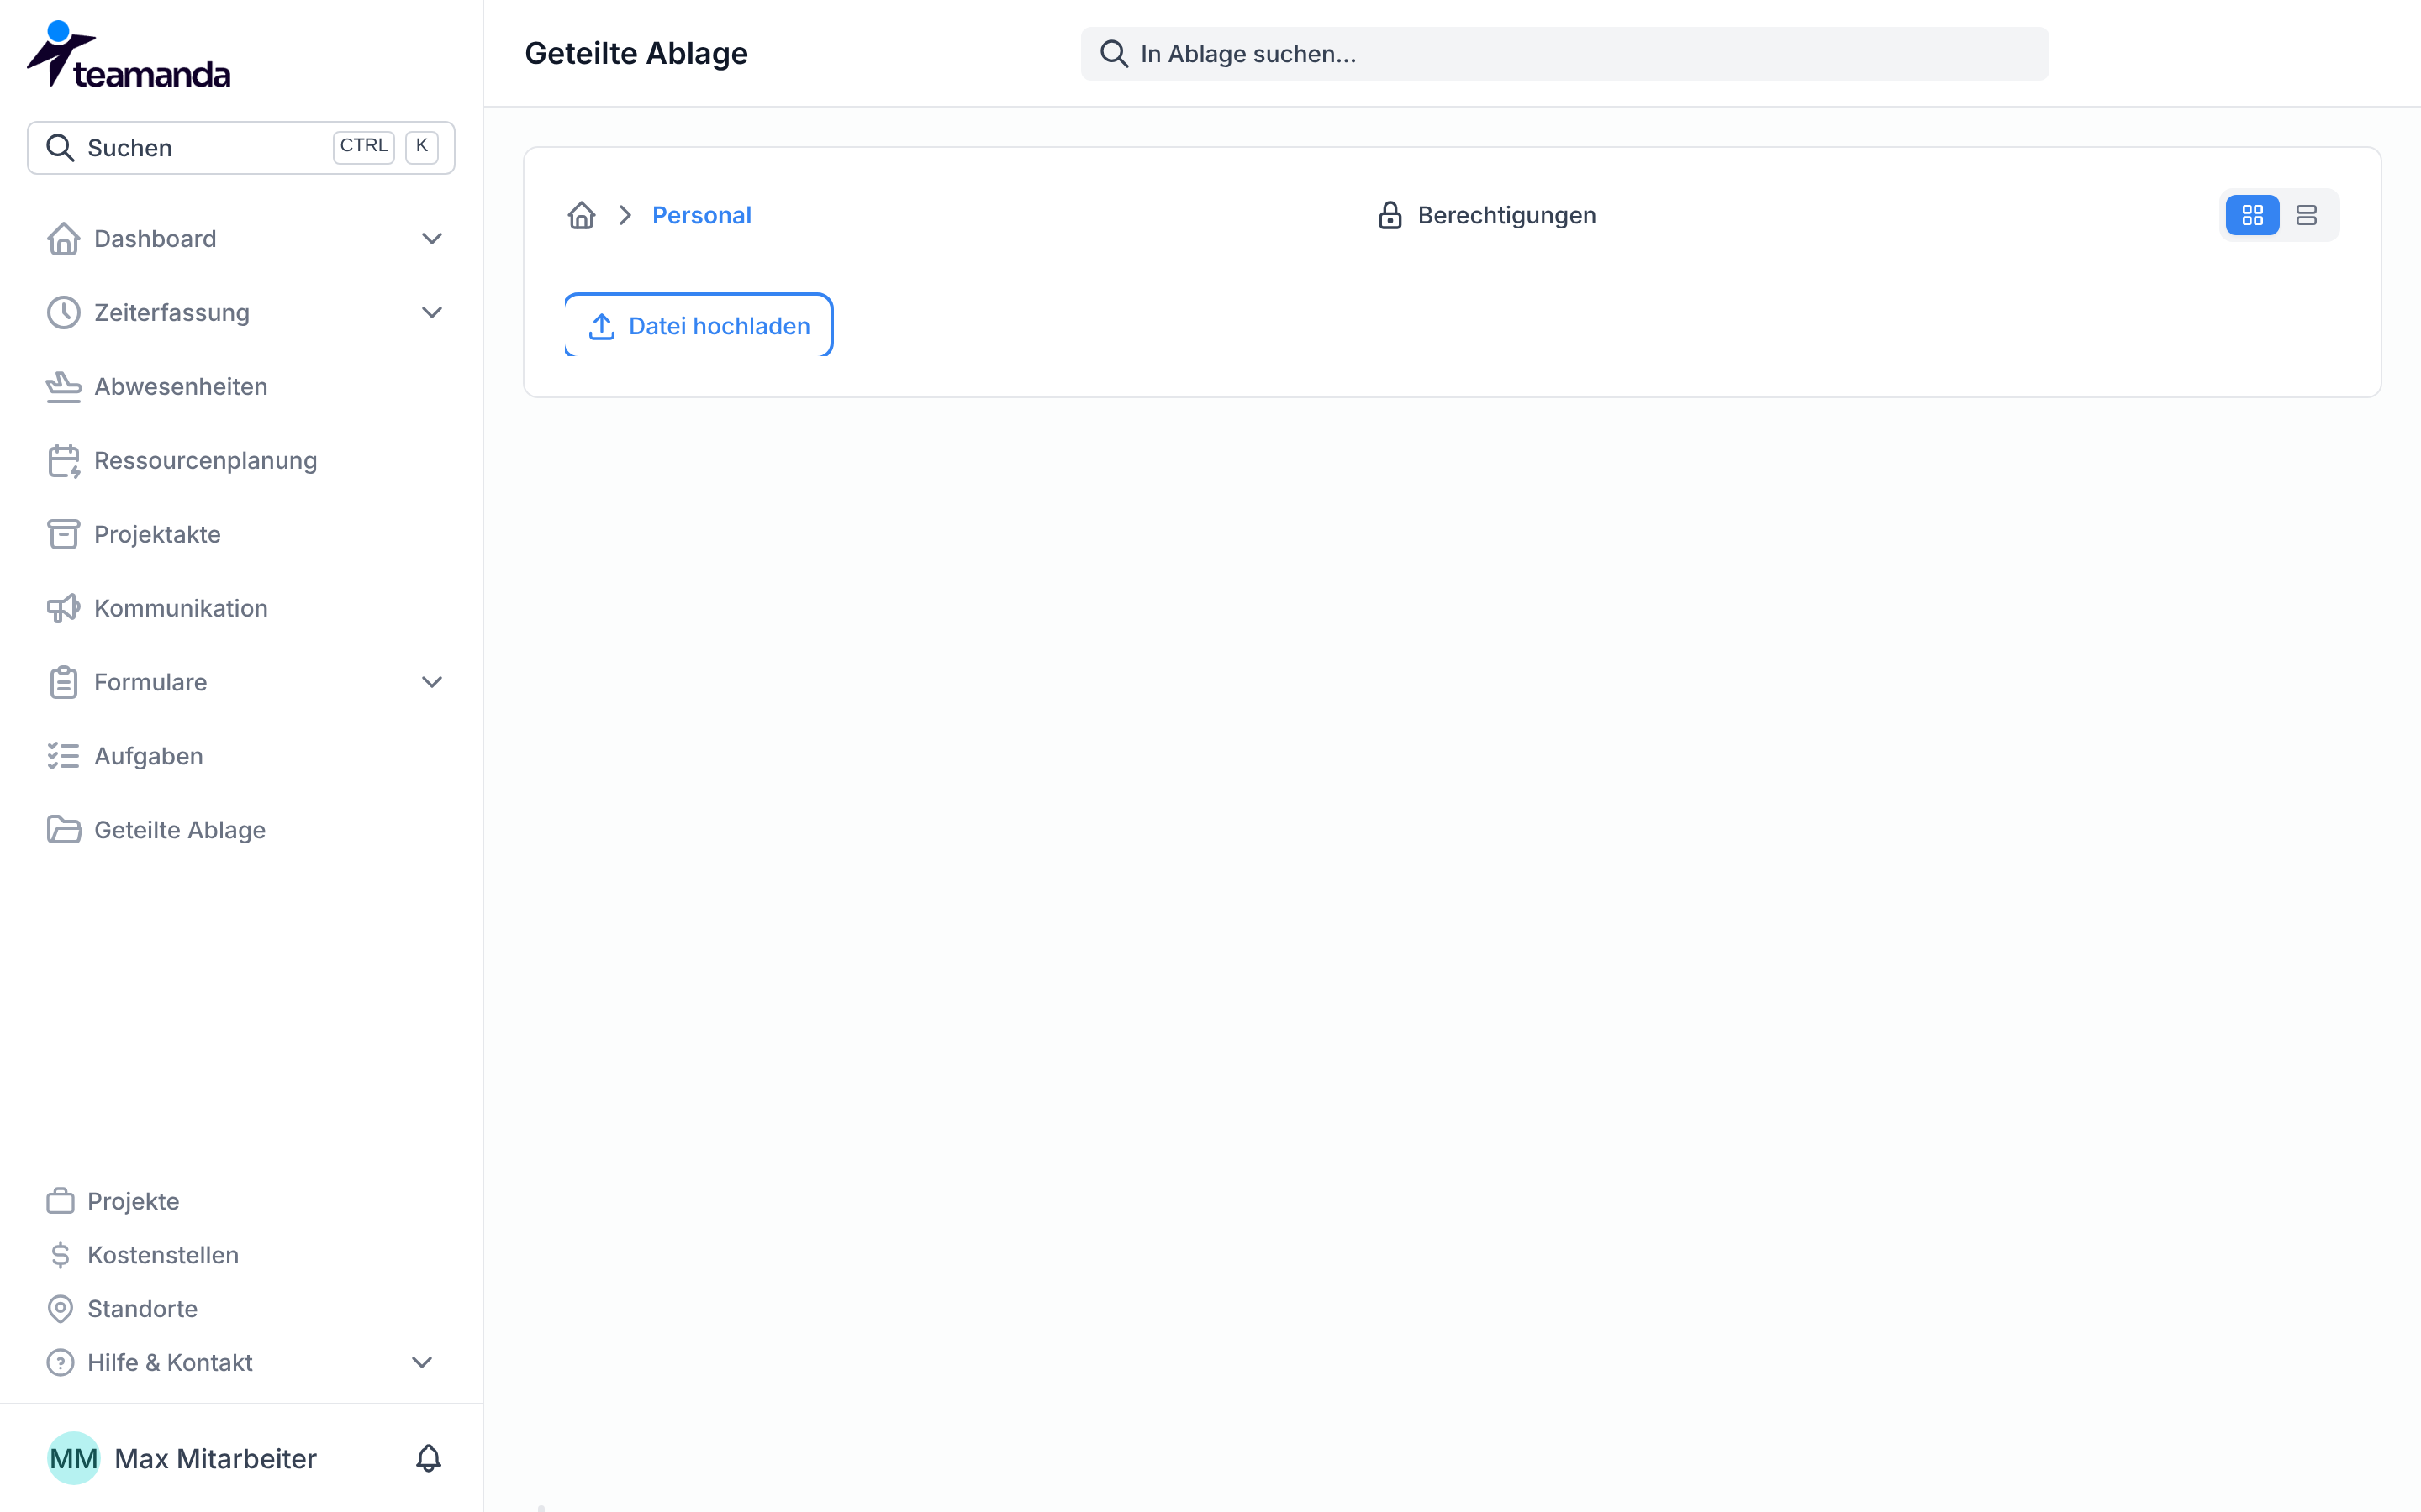
Task: Click the Personal breadcrumb link
Action: tap(701, 216)
